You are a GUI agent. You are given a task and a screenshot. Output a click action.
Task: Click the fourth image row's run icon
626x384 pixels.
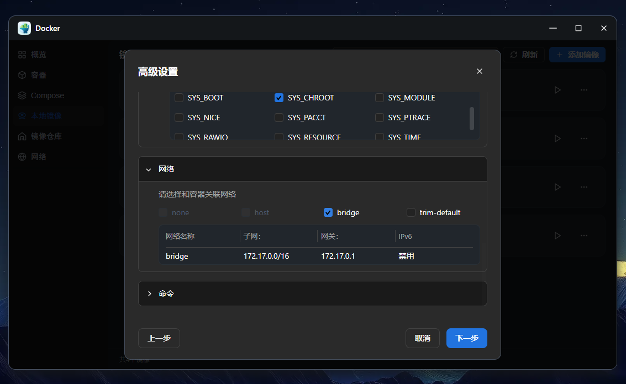[557, 236]
